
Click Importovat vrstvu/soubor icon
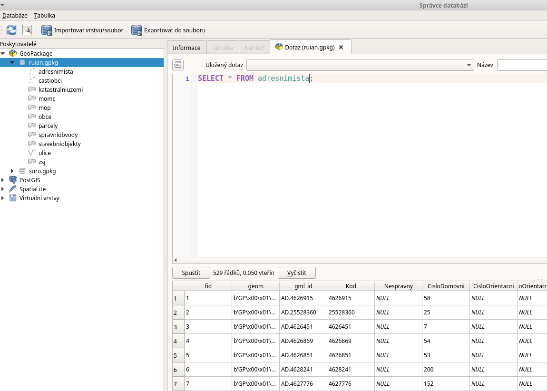coord(47,30)
